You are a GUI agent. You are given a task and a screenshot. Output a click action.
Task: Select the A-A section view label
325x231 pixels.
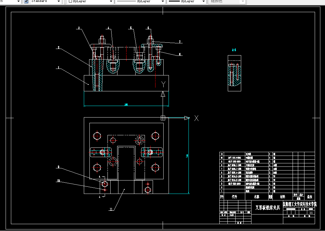(x=234, y=50)
